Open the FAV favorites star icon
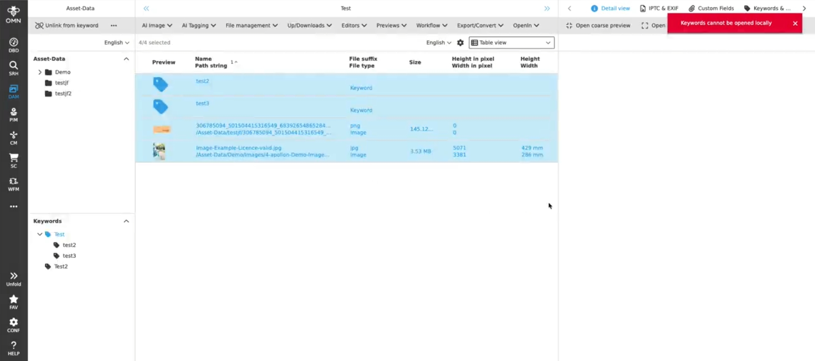The height and width of the screenshot is (361, 815). pyautogui.click(x=13, y=302)
